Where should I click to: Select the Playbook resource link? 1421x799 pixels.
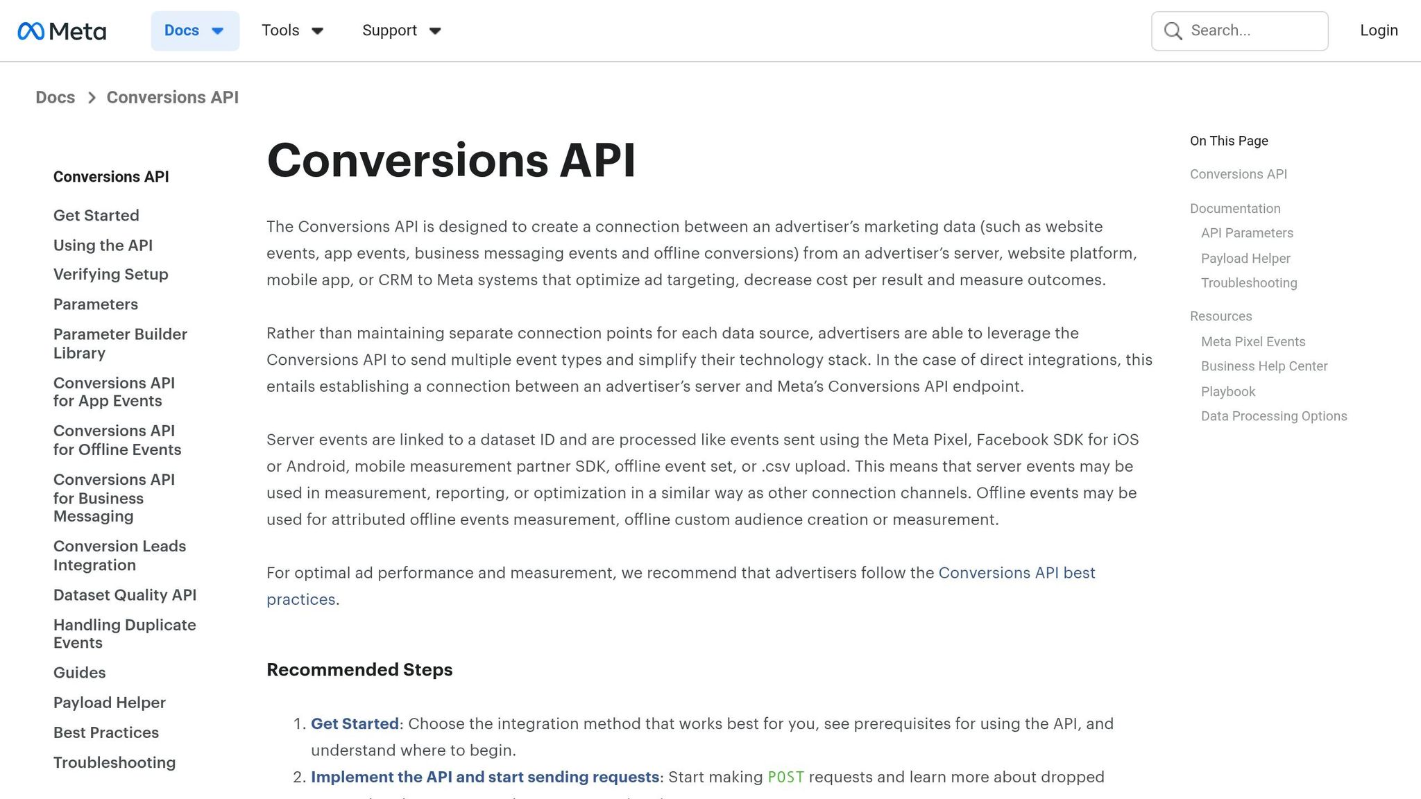pos(1227,391)
